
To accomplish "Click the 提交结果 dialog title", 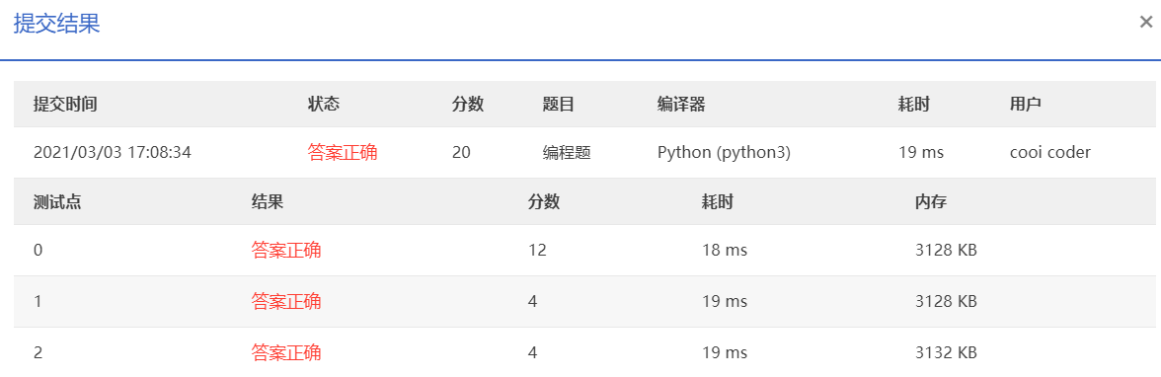I will (x=57, y=24).
